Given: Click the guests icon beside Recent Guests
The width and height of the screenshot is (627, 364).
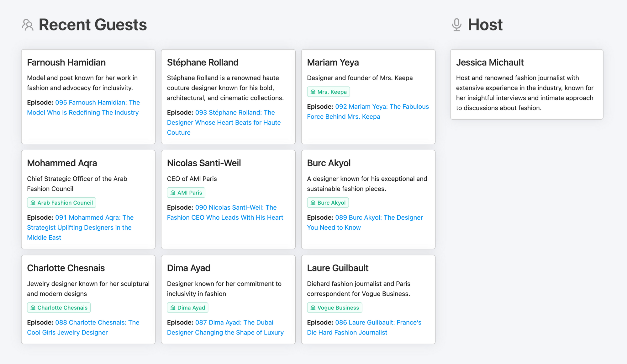Looking at the screenshot, I should coord(28,25).
